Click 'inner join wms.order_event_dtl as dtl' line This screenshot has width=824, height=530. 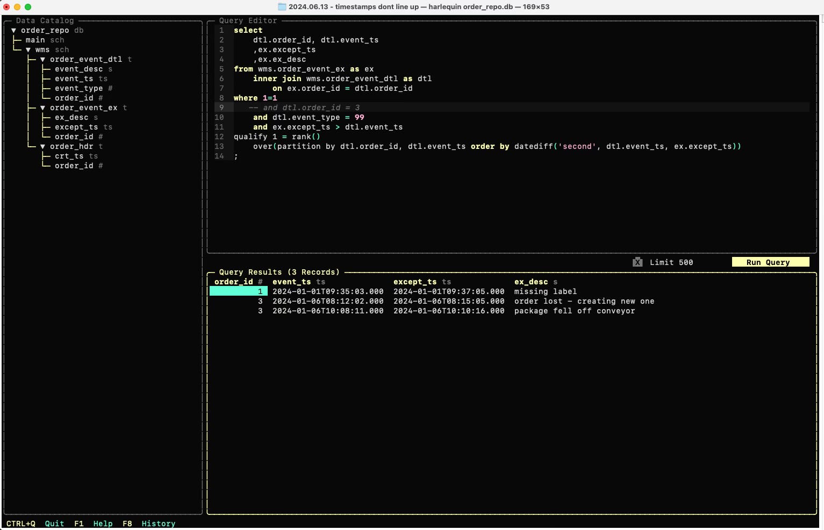click(x=342, y=79)
